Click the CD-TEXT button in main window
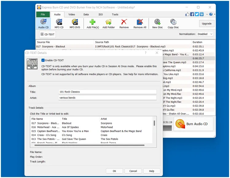This screenshot has width=230, height=178. pyautogui.click(x=48, y=34)
